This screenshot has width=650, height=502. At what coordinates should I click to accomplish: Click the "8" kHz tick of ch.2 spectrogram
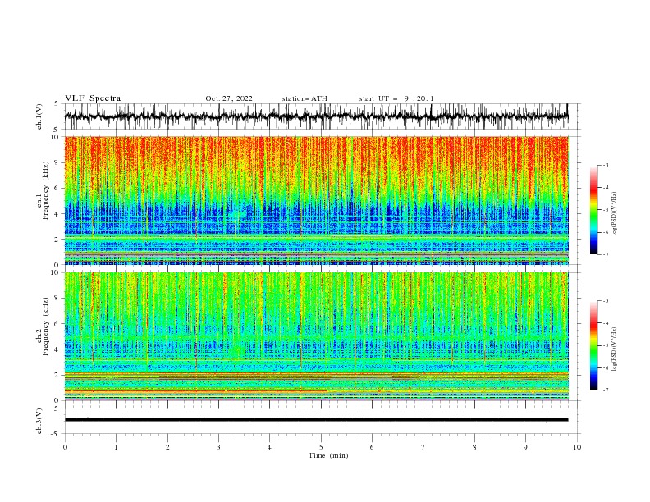tap(57, 299)
